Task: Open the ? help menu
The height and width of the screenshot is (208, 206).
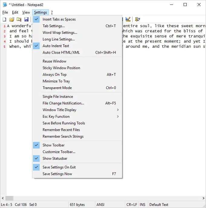Action: [x=52, y=12]
